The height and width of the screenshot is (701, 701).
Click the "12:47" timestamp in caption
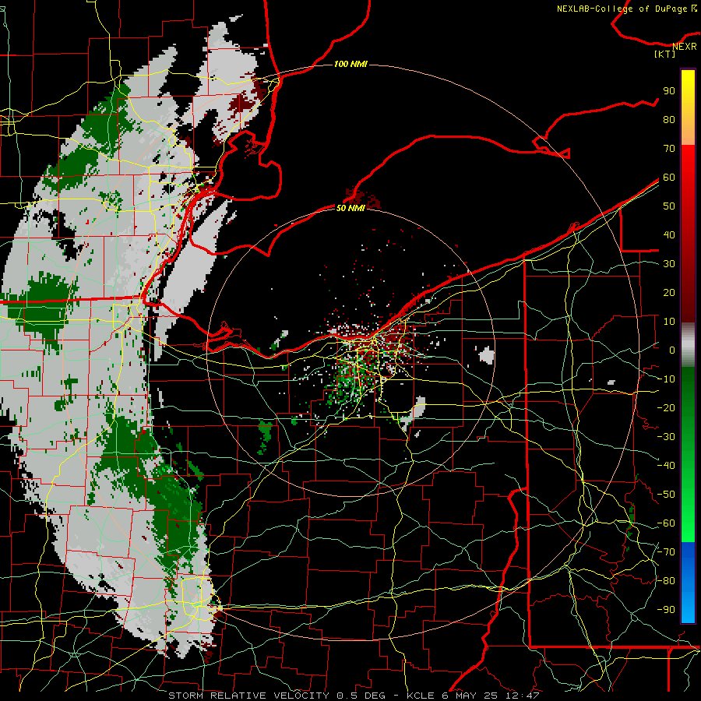point(522,696)
